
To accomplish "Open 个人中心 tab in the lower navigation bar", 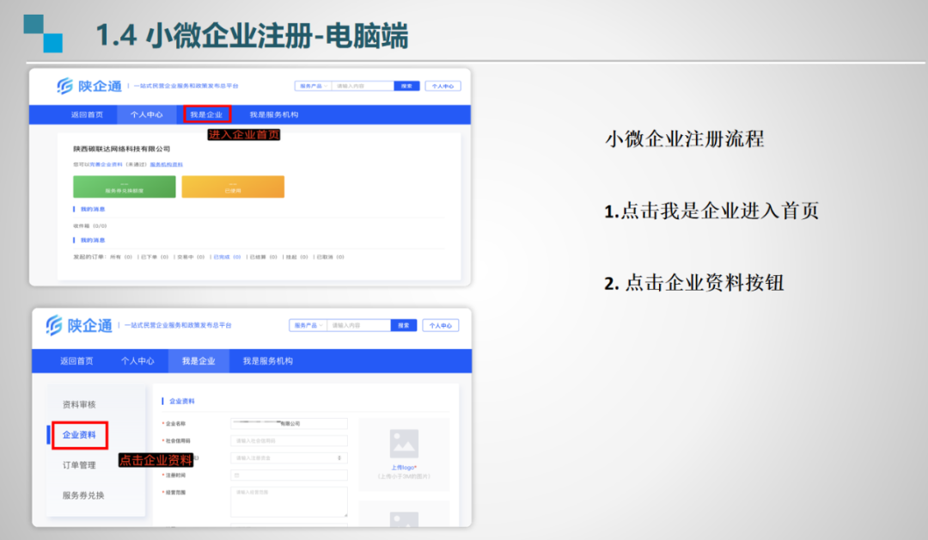I will pyautogui.click(x=137, y=361).
